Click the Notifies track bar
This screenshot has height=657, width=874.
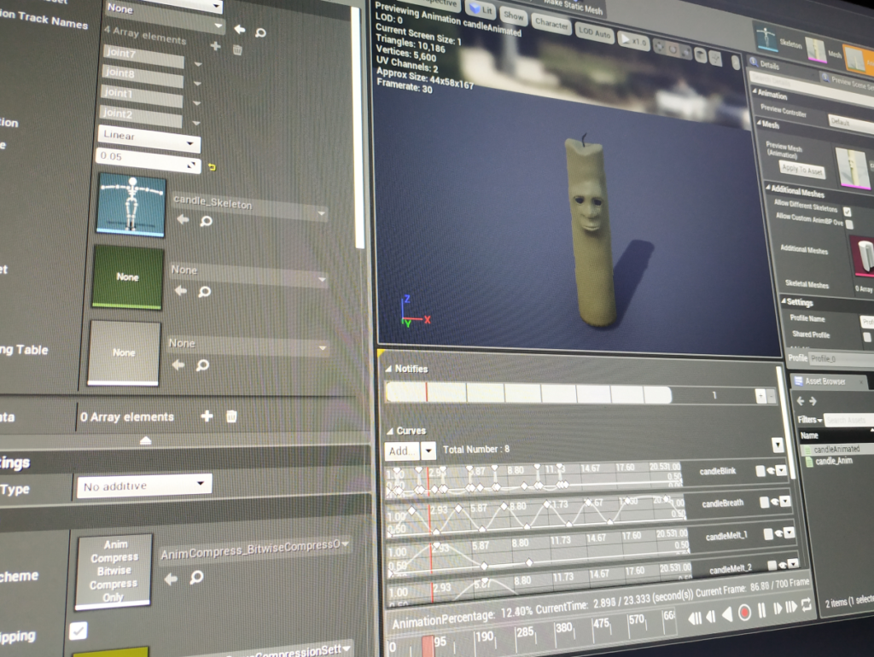coord(528,393)
